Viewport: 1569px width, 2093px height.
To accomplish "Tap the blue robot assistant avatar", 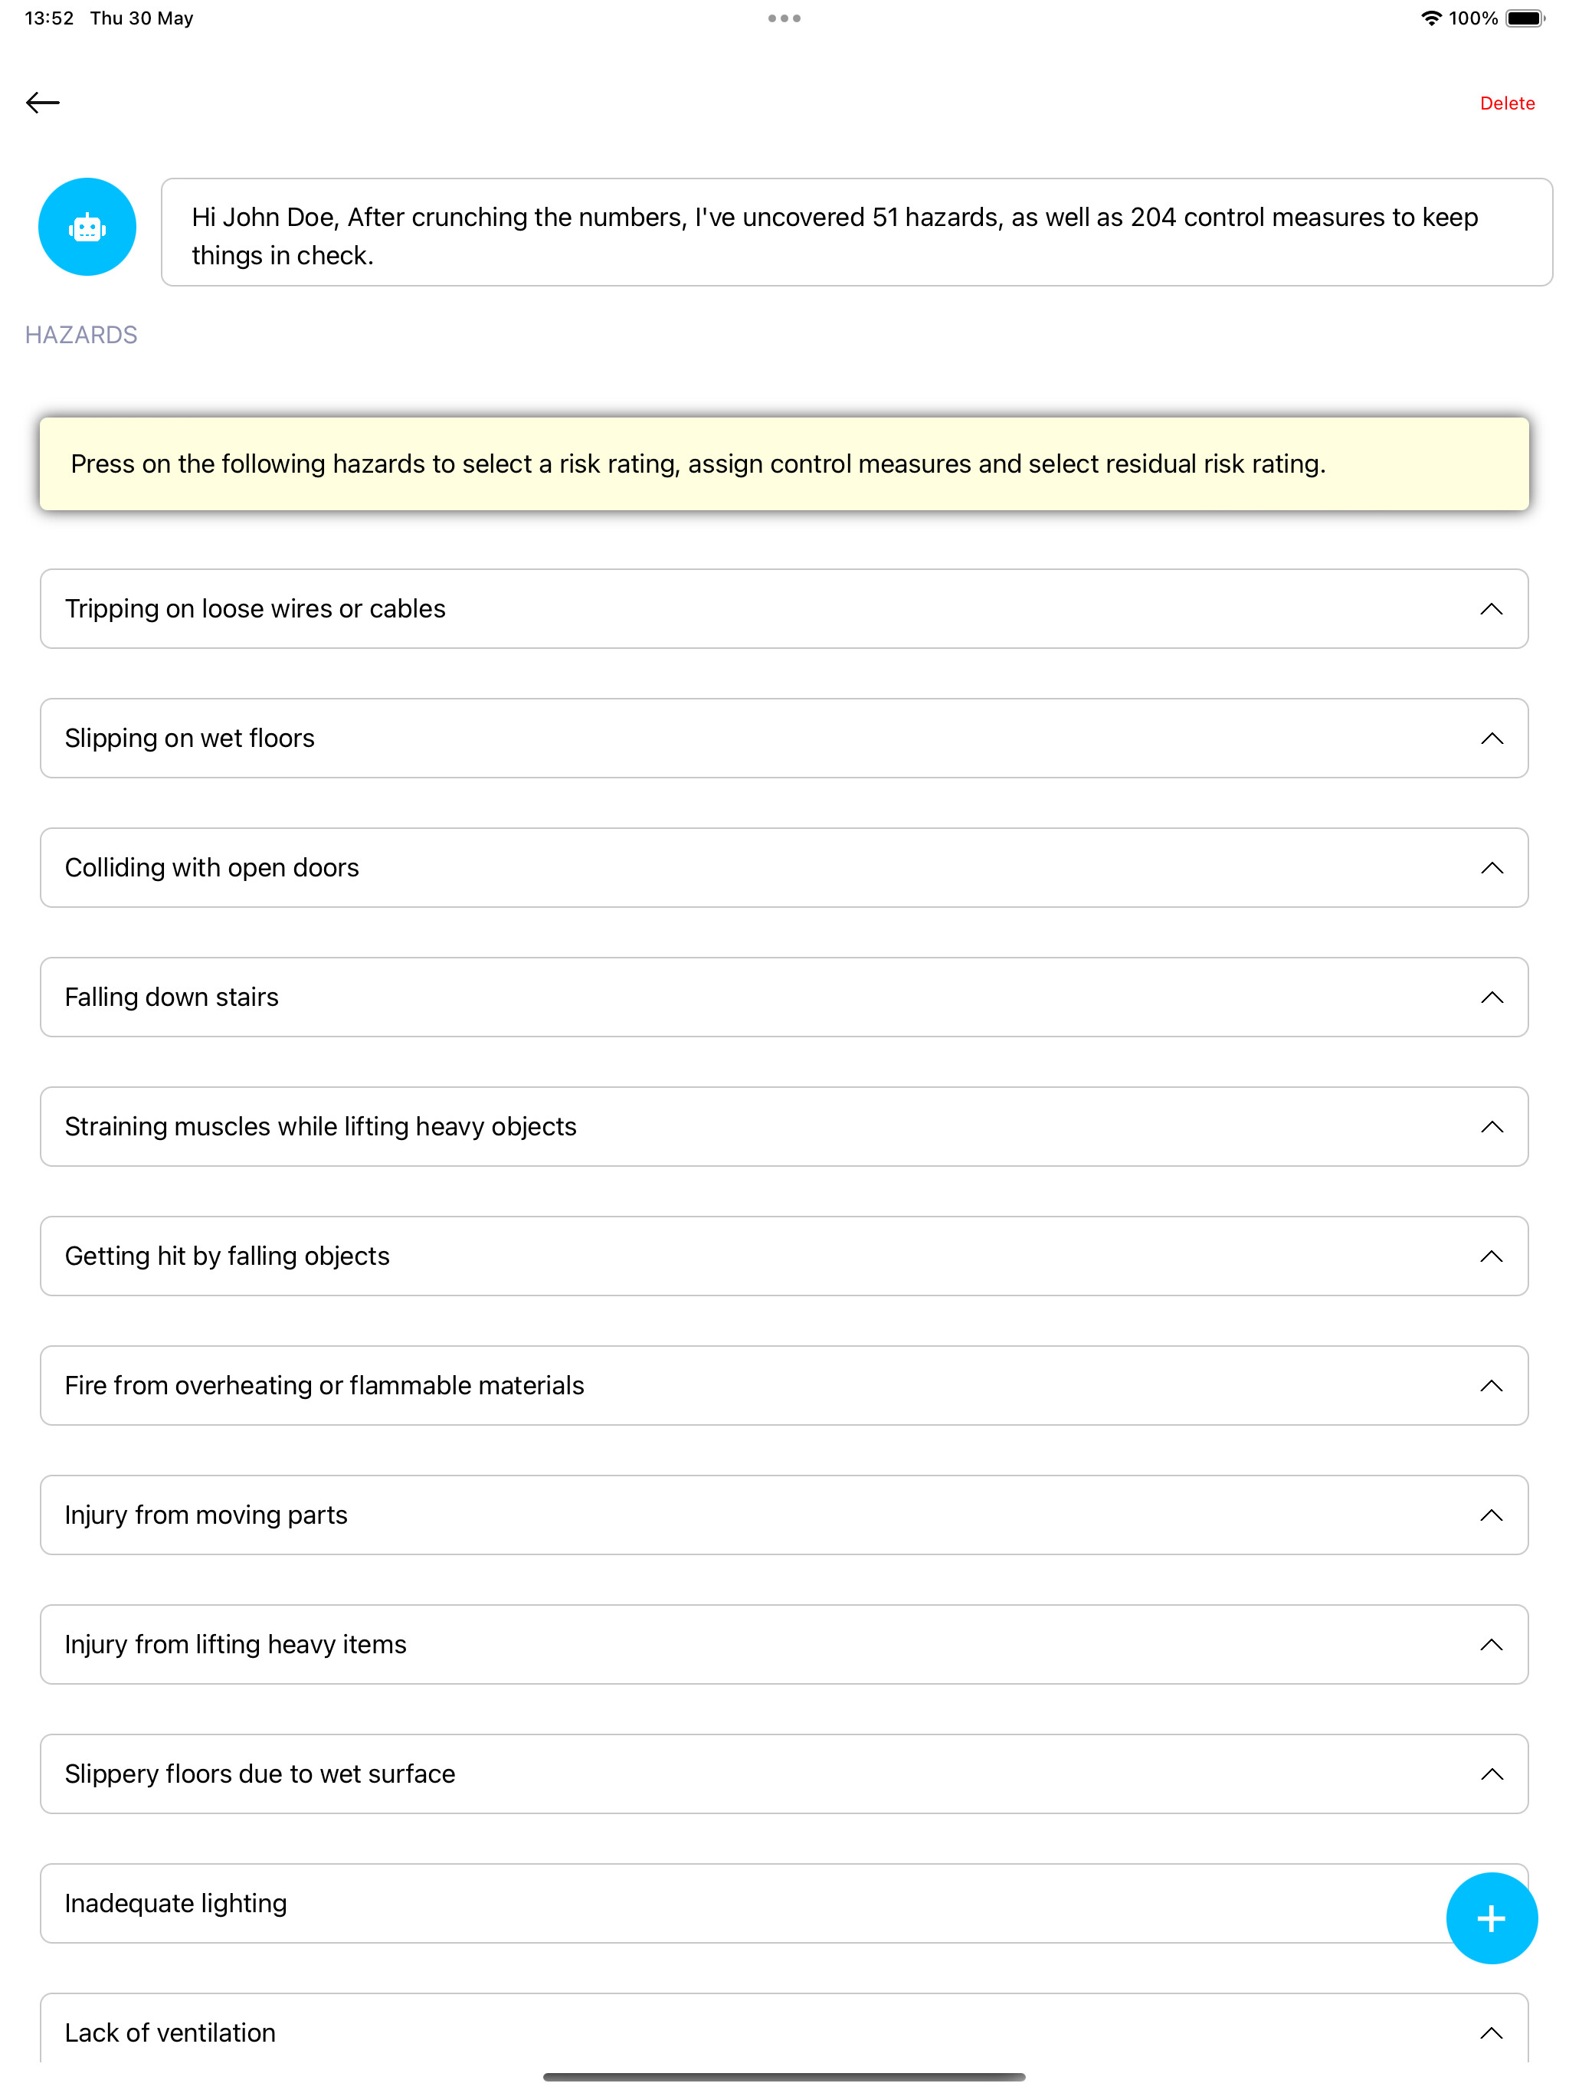I will [87, 227].
